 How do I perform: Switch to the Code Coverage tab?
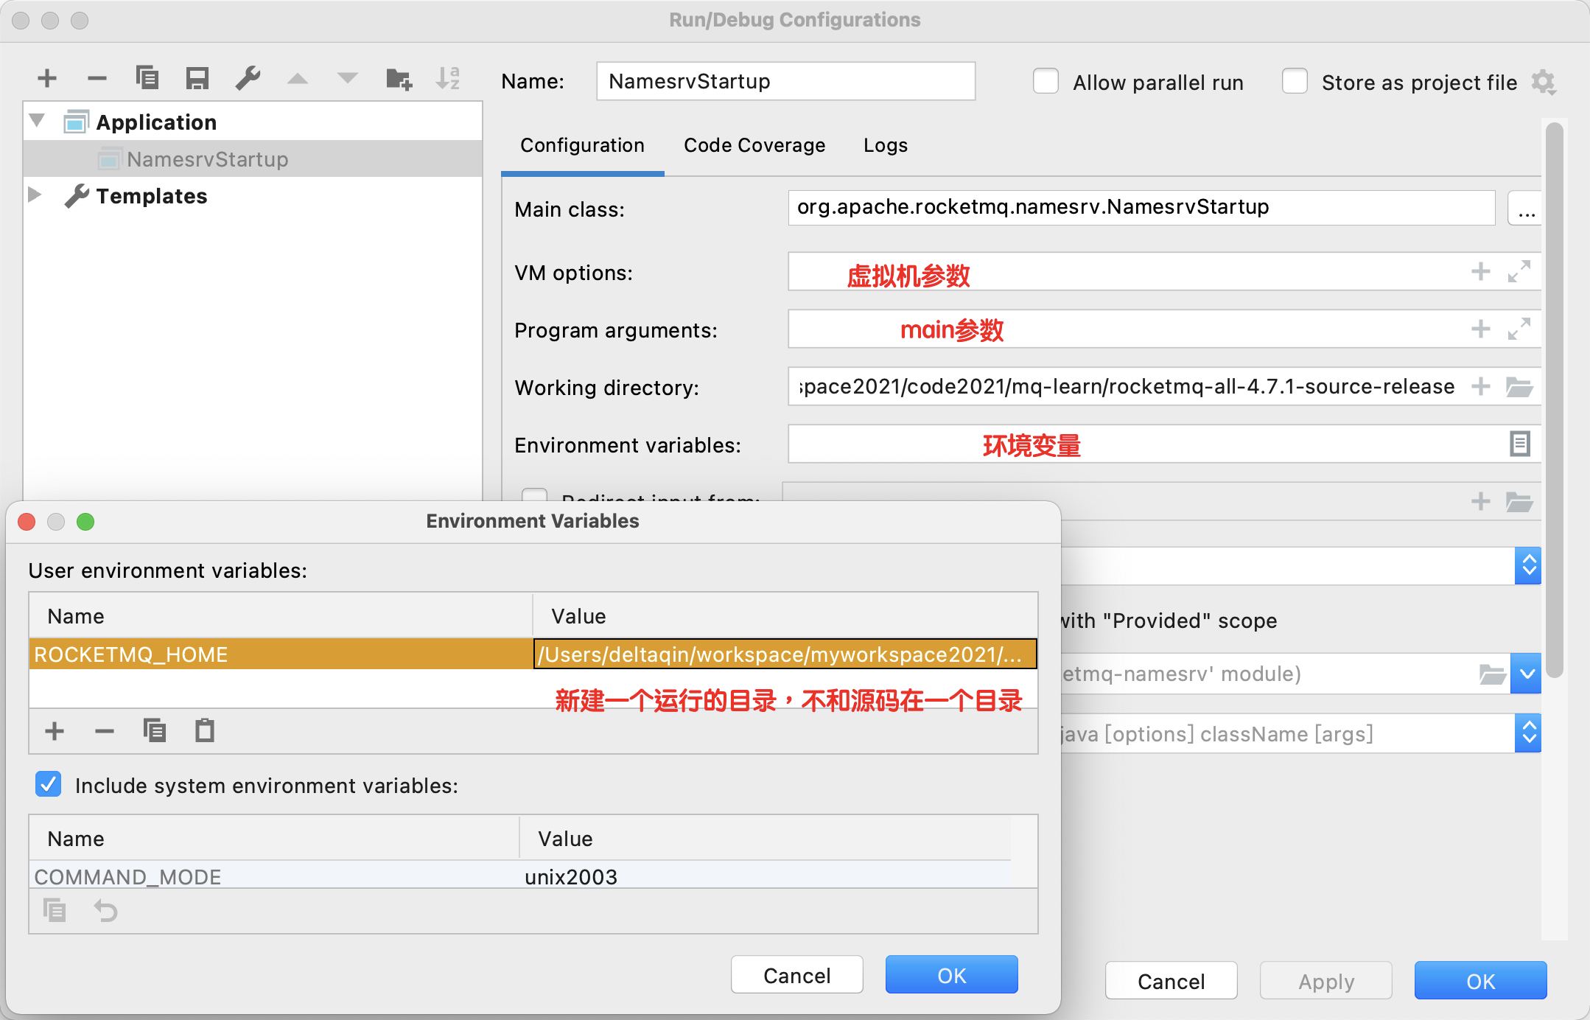pyautogui.click(x=754, y=145)
